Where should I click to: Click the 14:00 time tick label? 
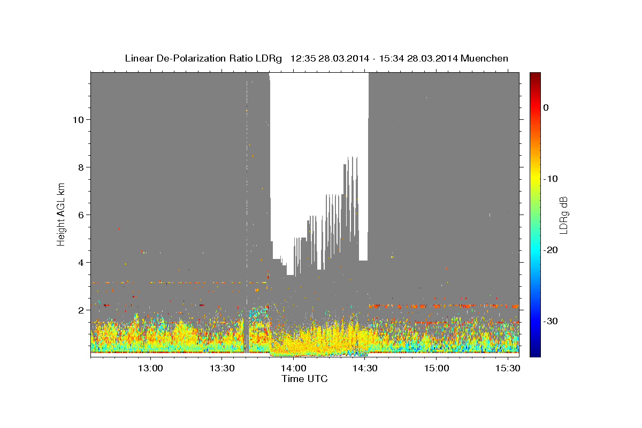click(x=293, y=369)
